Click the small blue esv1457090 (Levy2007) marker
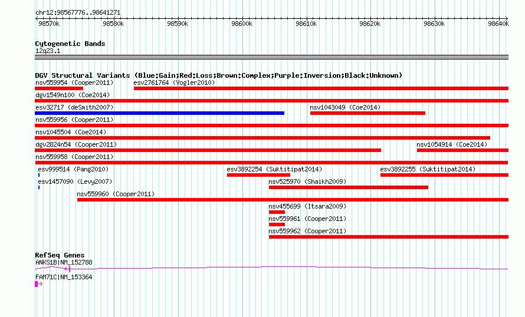Image resolution: width=525 pixels, height=317 pixels. pyautogui.click(x=39, y=187)
